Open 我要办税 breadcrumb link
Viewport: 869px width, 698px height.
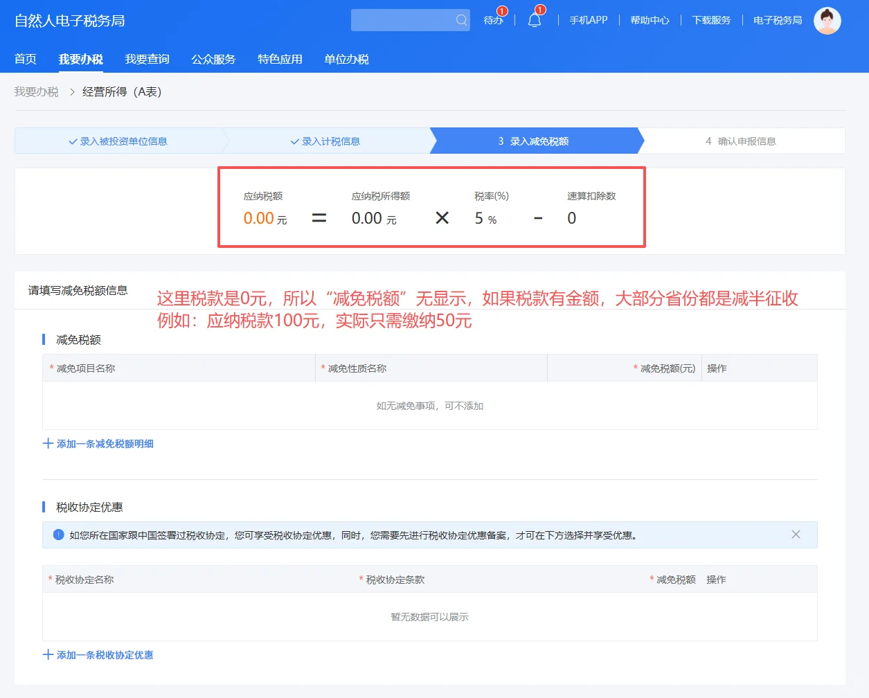[36, 91]
